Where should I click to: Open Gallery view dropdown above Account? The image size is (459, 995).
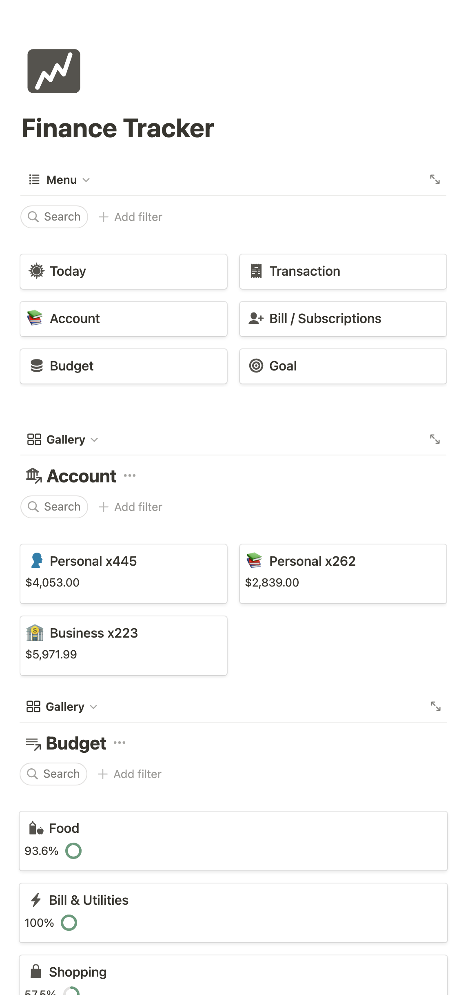point(63,439)
